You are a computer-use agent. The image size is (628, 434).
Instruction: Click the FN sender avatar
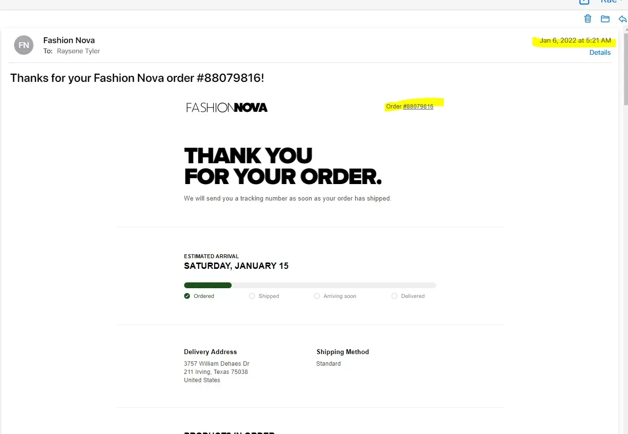click(x=24, y=45)
